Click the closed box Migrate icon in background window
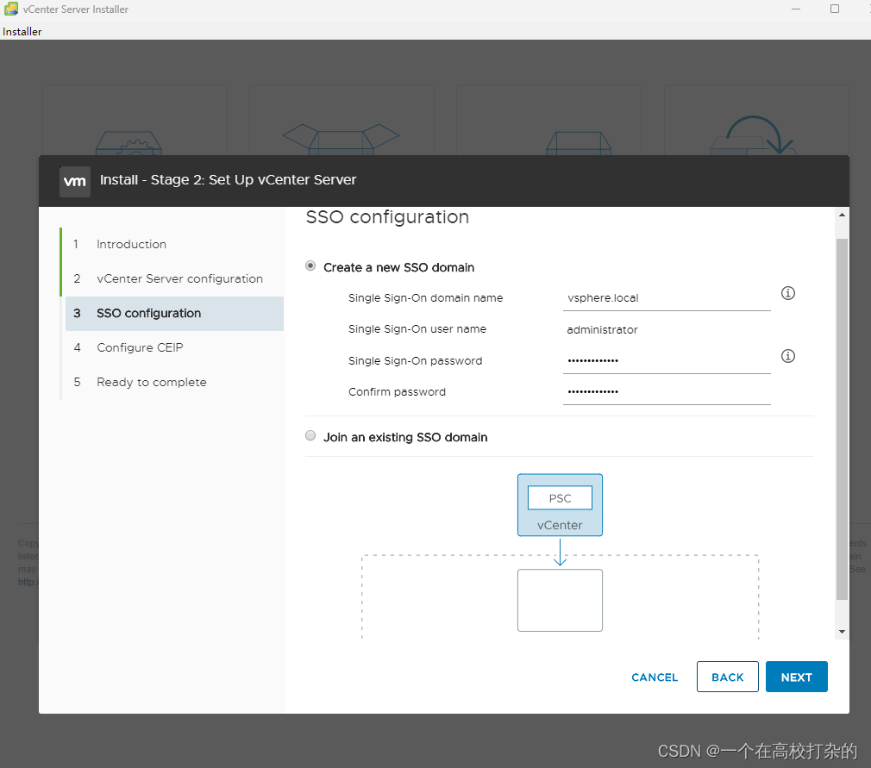This screenshot has width=871, height=768. tap(579, 143)
